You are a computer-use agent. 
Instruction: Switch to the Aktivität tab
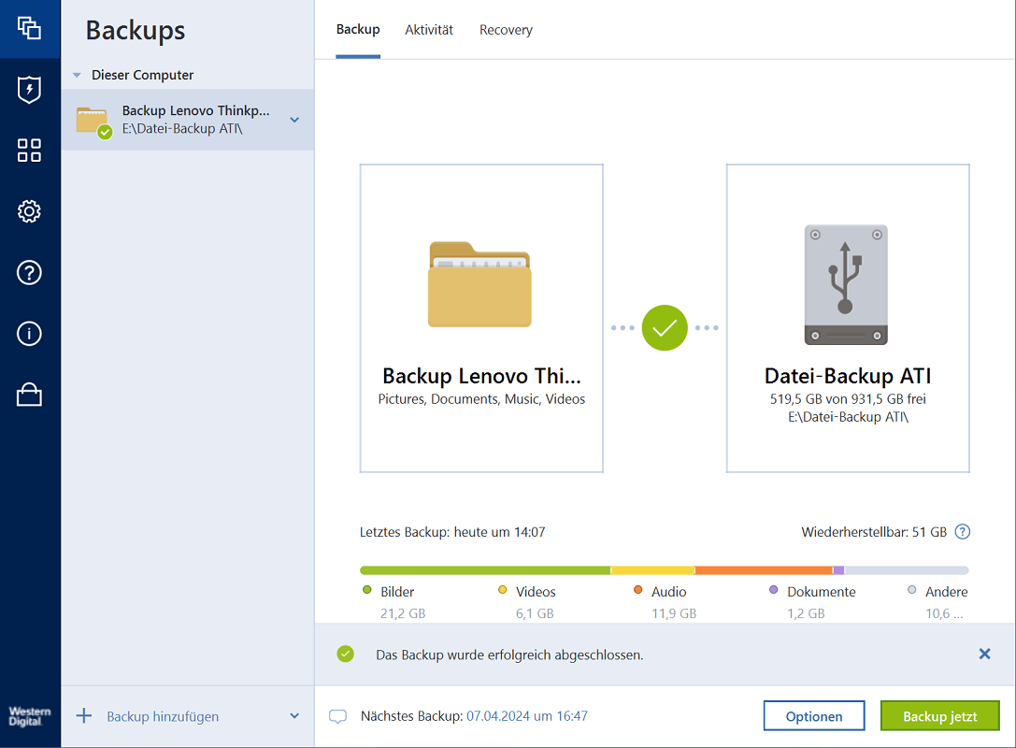pyautogui.click(x=429, y=30)
